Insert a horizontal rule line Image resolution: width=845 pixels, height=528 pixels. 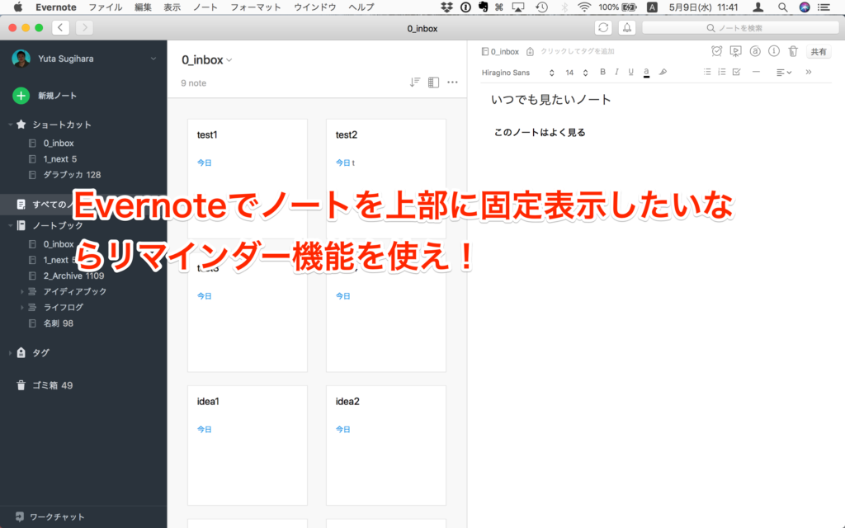(756, 73)
